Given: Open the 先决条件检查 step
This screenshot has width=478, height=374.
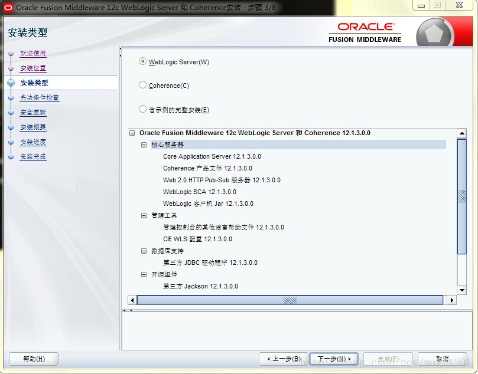Looking at the screenshot, I should point(40,98).
